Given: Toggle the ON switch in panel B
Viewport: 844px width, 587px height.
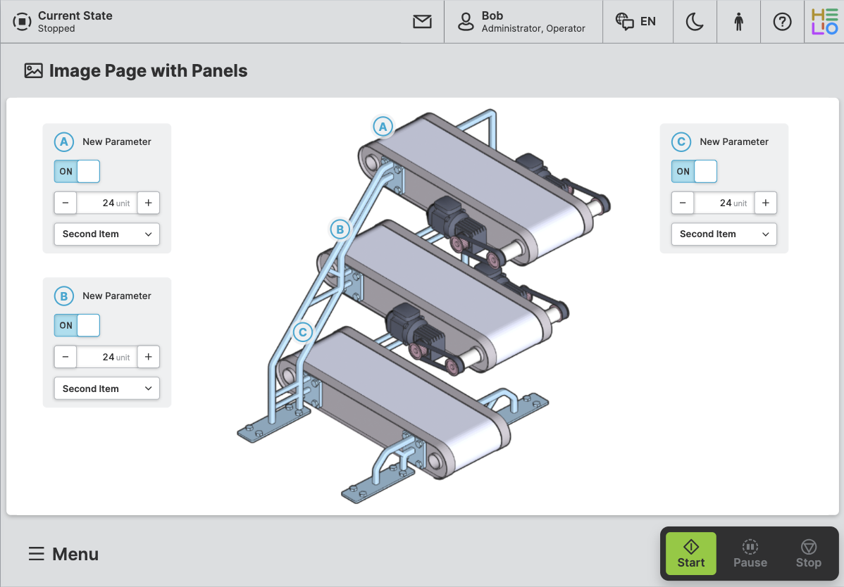Looking at the screenshot, I should [x=77, y=325].
